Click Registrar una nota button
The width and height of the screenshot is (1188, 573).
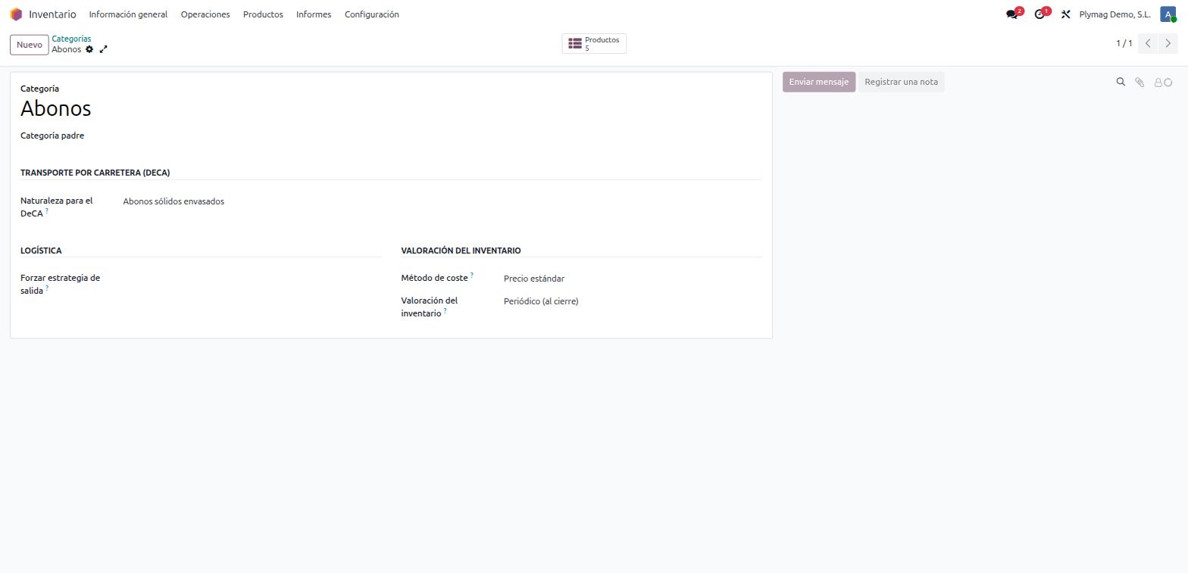901,82
